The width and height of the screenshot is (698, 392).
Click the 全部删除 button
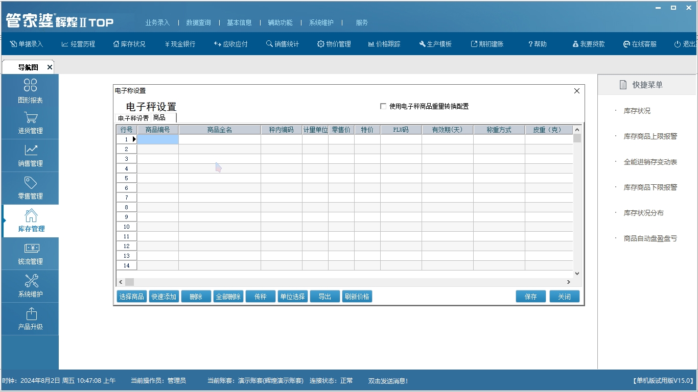tap(228, 297)
